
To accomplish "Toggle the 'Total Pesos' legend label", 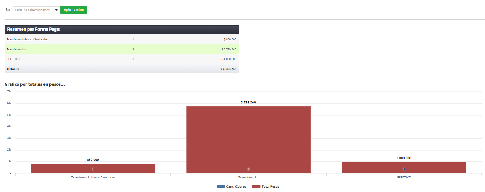I will [270, 186].
